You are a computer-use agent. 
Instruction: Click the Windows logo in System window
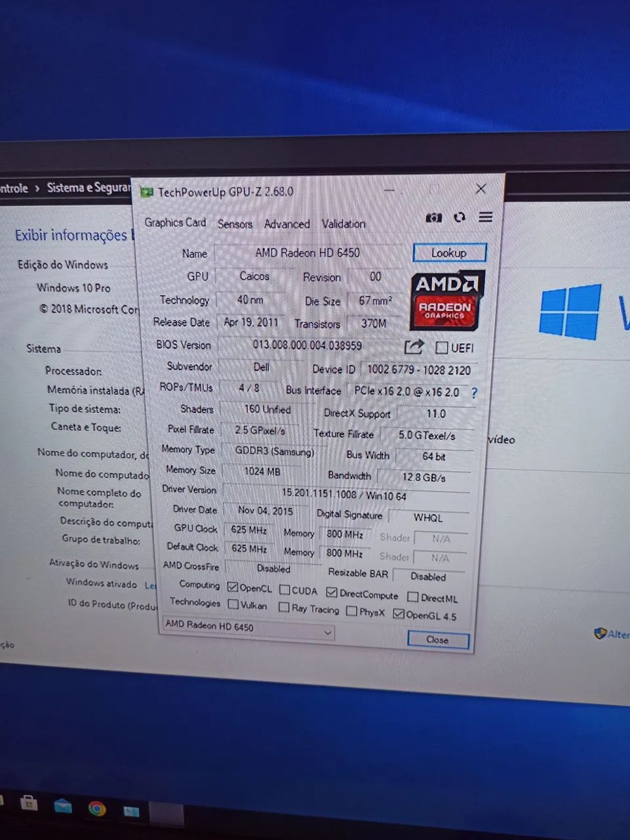[x=570, y=311]
